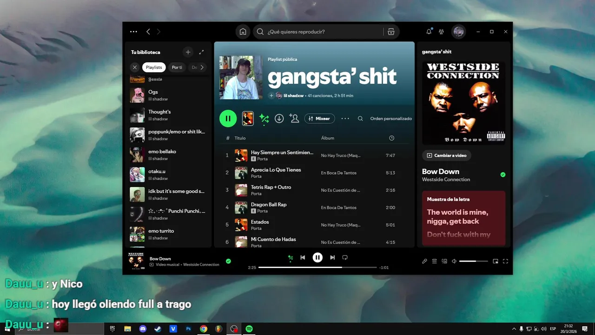Screen dimensions: 595x335
Task: Open Connect to a device icon
Action: 444,261
